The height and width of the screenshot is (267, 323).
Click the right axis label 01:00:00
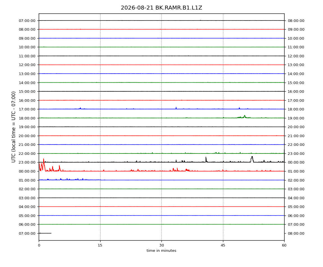(296, 171)
